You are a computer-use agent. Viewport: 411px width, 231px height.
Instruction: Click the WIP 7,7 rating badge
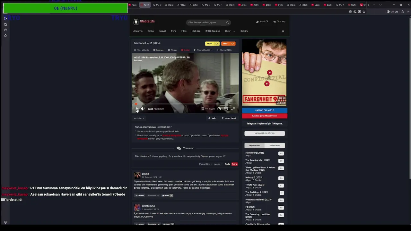(228, 44)
